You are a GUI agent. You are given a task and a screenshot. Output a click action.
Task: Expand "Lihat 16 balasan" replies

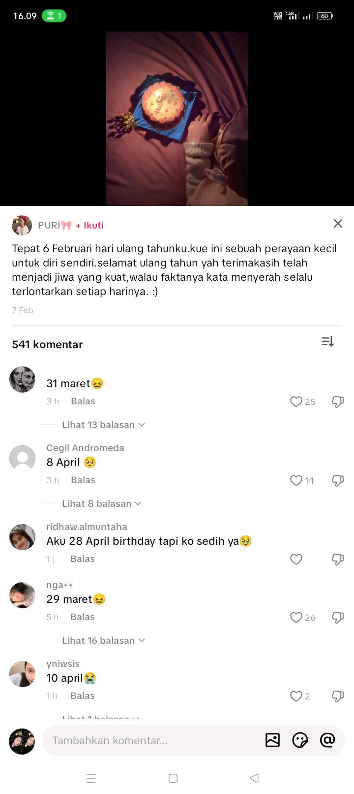point(103,640)
